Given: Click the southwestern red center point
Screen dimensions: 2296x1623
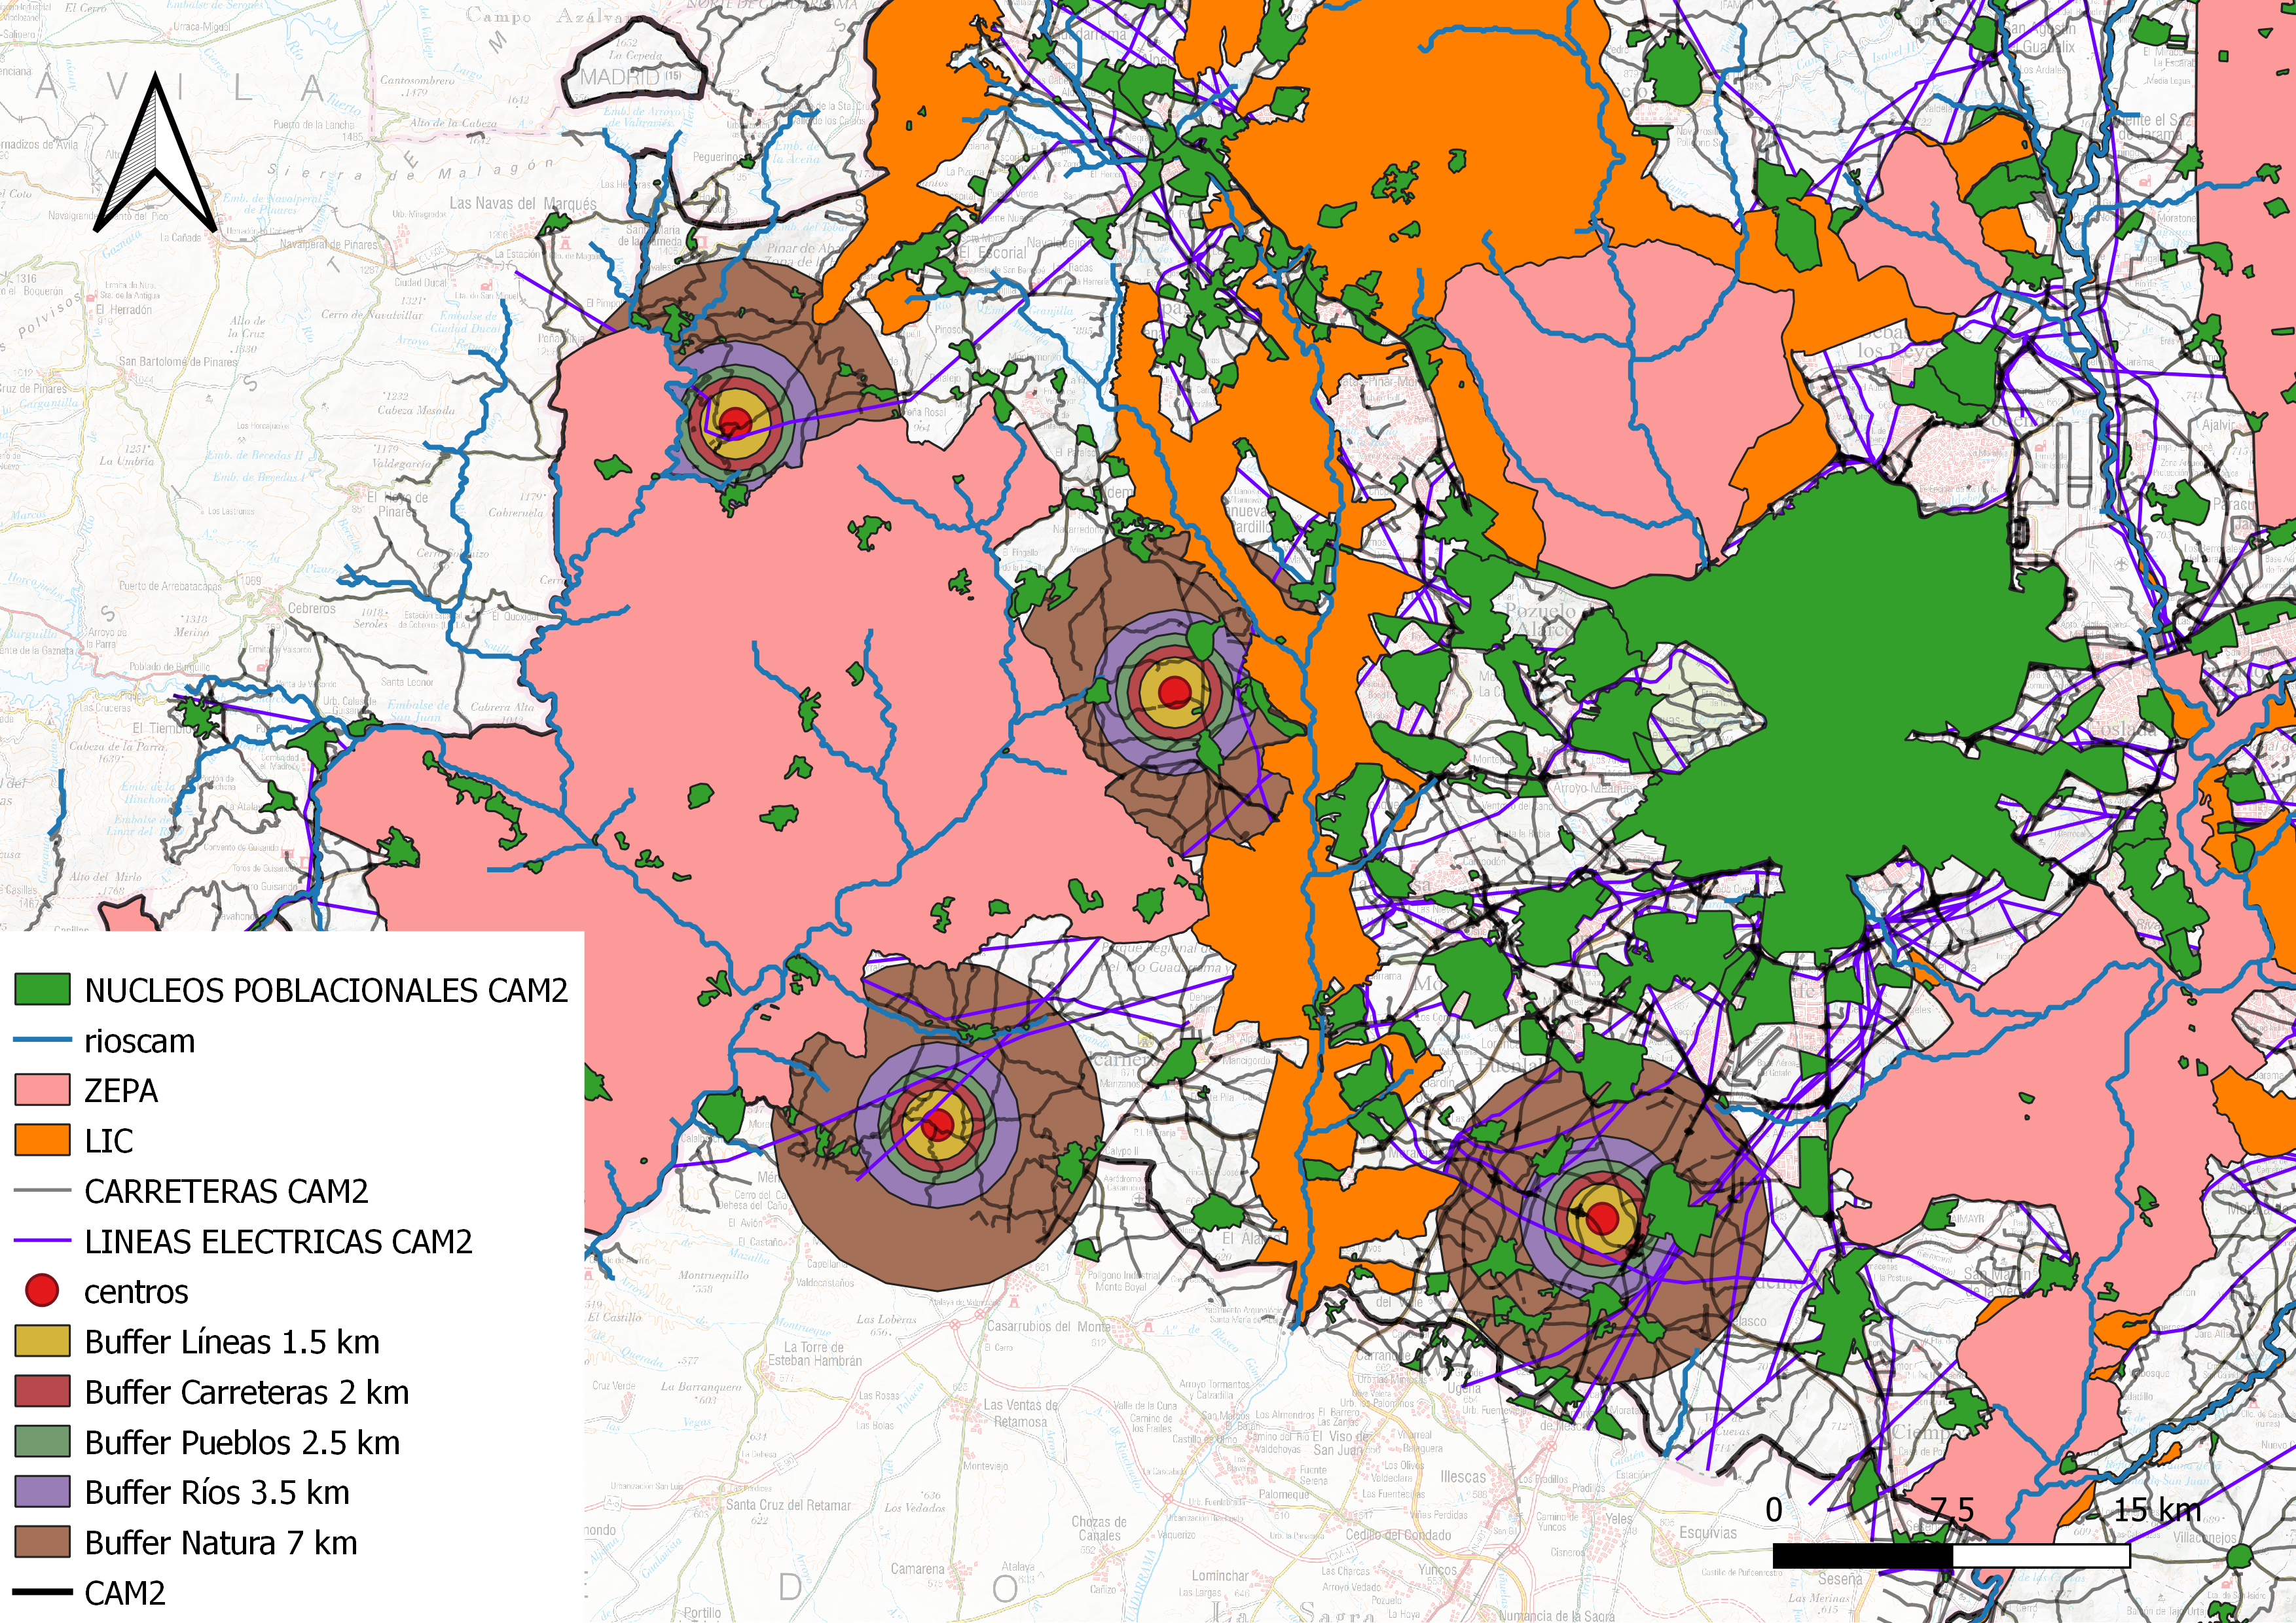Looking at the screenshot, I should [x=937, y=1126].
